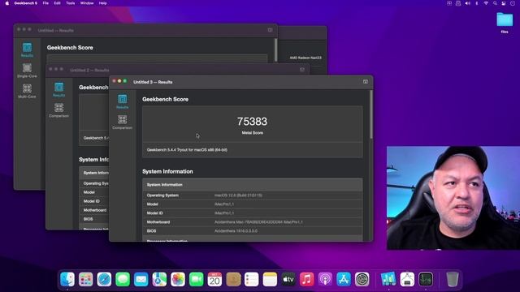Open System Preferences from the dock
Viewport: 520px width, 292px height.
[362, 279]
